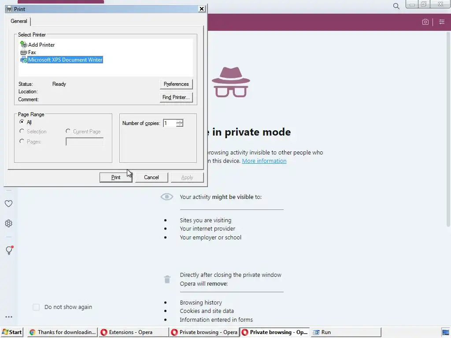Click the 'Your employer or school' text
The height and width of the screenshot is (338, 451).
(x=211, y=237)
